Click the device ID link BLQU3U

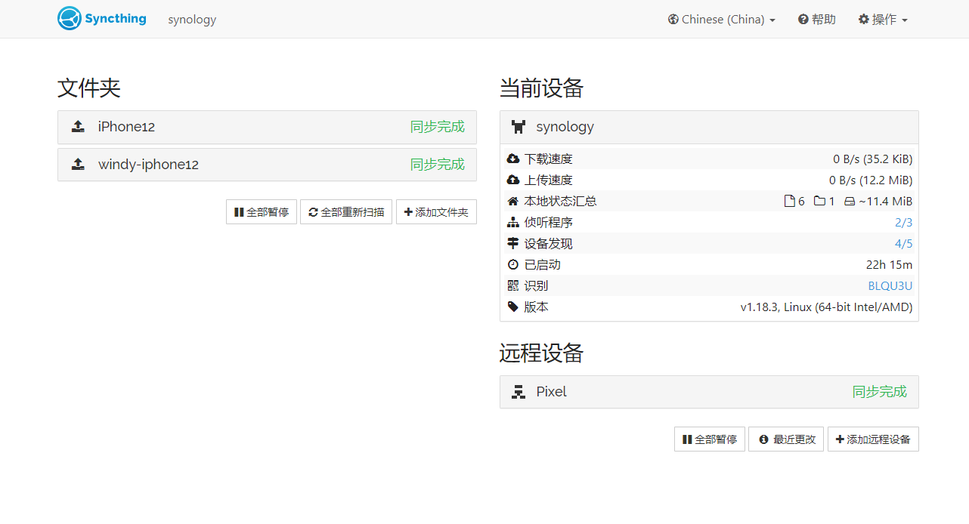pos(890,285)
